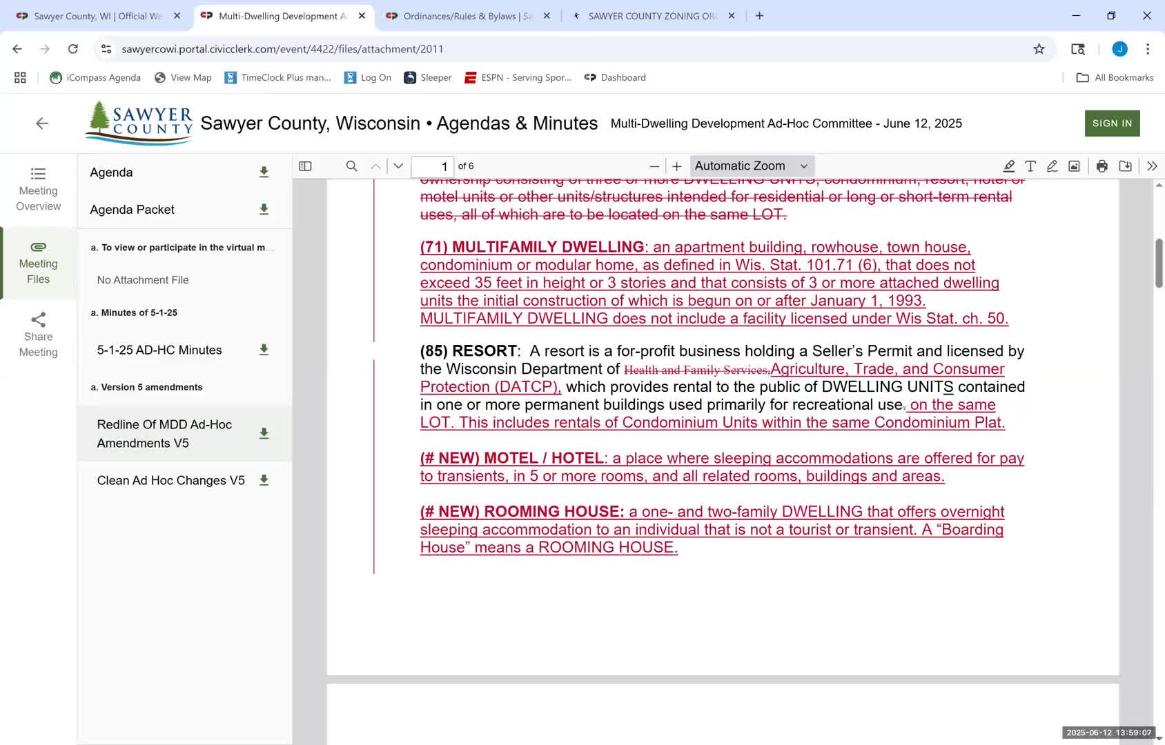Image resolution: width=1165 pixels, height=745 pixels.
Task: Select the highlight annotation tool
Action: (x=1008, y=166)
